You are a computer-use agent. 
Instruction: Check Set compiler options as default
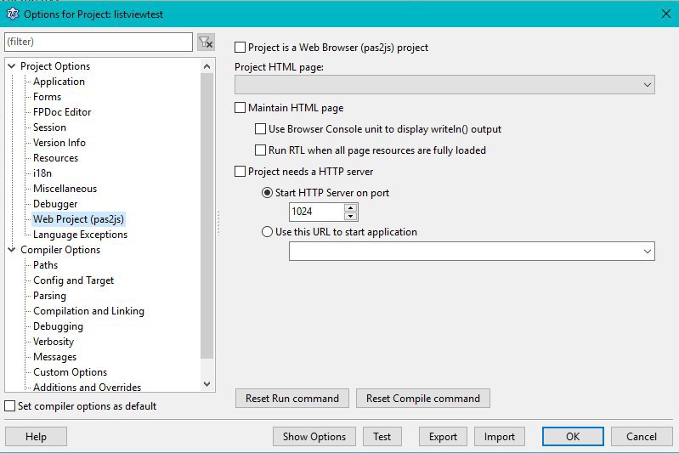coord(9,405)
